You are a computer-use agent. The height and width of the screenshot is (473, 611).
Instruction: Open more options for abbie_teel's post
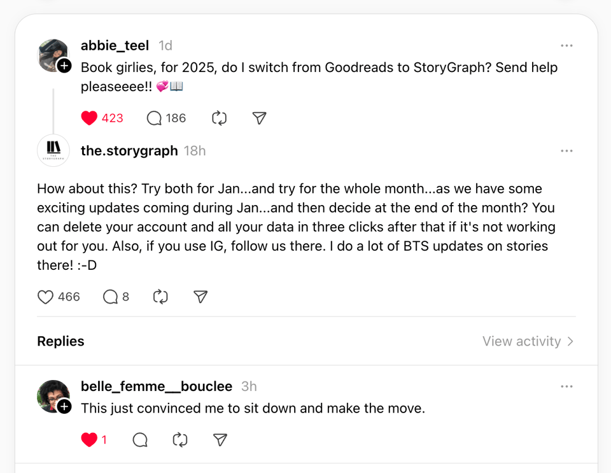coord(566,46)
